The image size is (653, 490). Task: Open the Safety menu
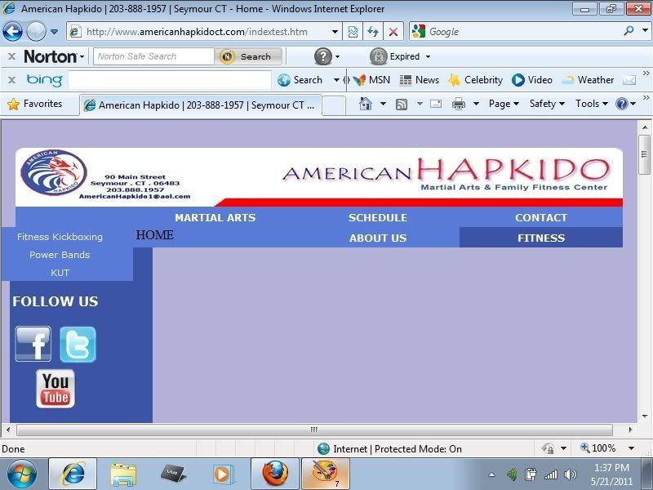[547, 104]
